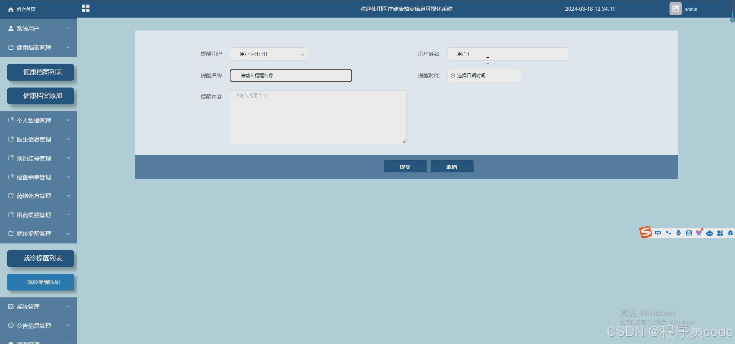Click the 提醒内容 label
Viewport: 735px width, 344px height.
pyautogui.click(x=211, y=97)
